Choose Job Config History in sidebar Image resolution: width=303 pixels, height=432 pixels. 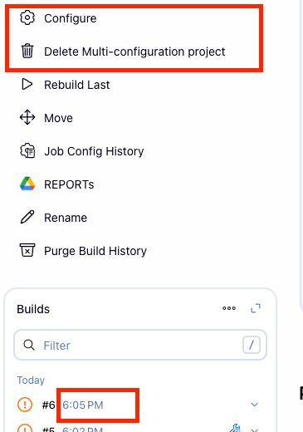point(94,151)
